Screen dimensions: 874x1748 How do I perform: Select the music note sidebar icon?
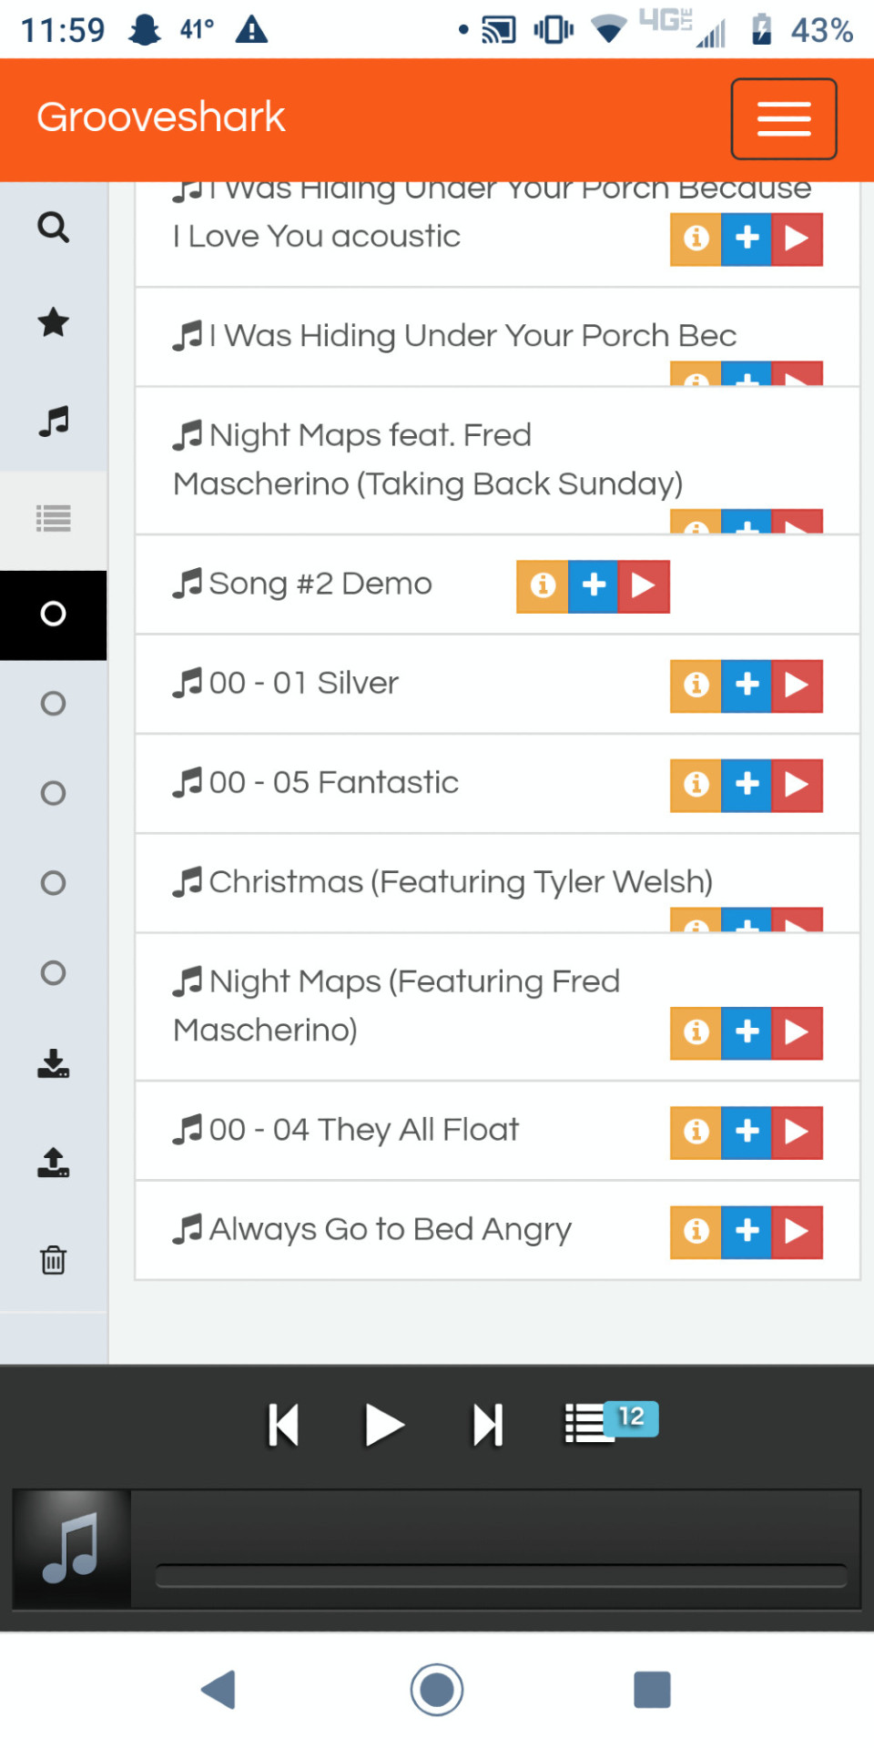point(54,421)
